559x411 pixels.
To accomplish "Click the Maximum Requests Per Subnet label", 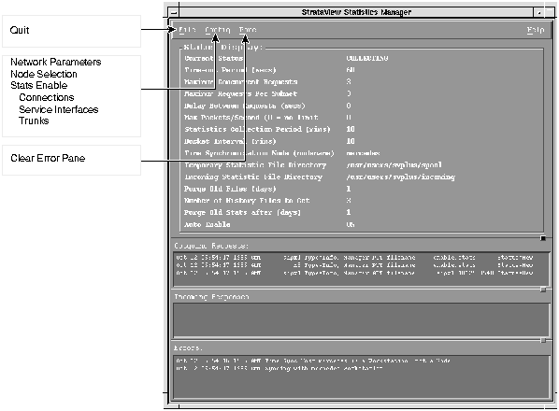I will click(x=240, y=93).
